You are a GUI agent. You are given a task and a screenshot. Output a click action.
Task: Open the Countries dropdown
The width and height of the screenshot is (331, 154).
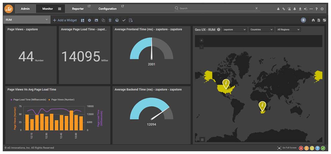click(x=262, y=30)
